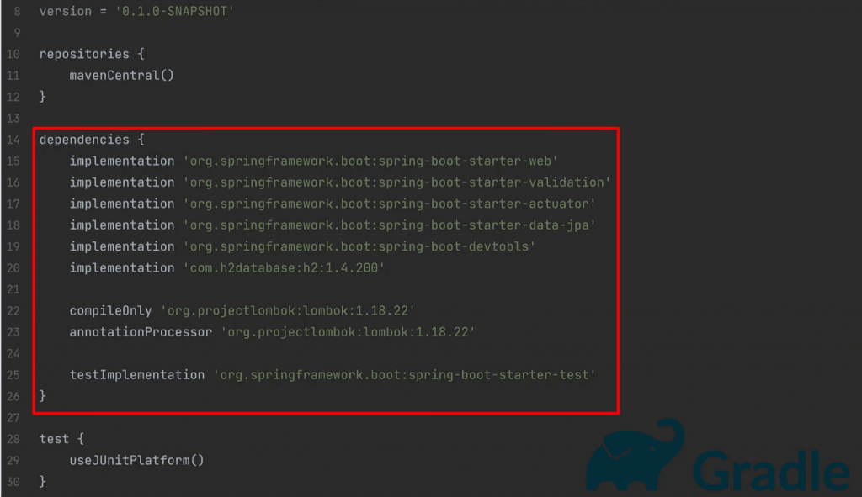Click line number 14 in gutter
Screen dimensions: 862x497
click(13, 140)
